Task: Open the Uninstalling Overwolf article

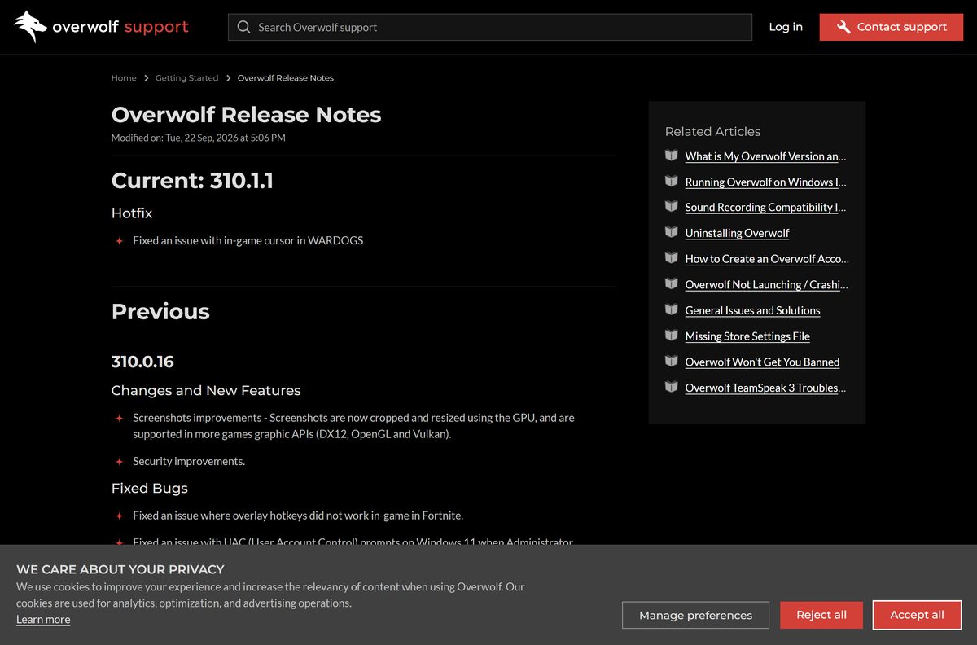Action: (x=737, y=233)
